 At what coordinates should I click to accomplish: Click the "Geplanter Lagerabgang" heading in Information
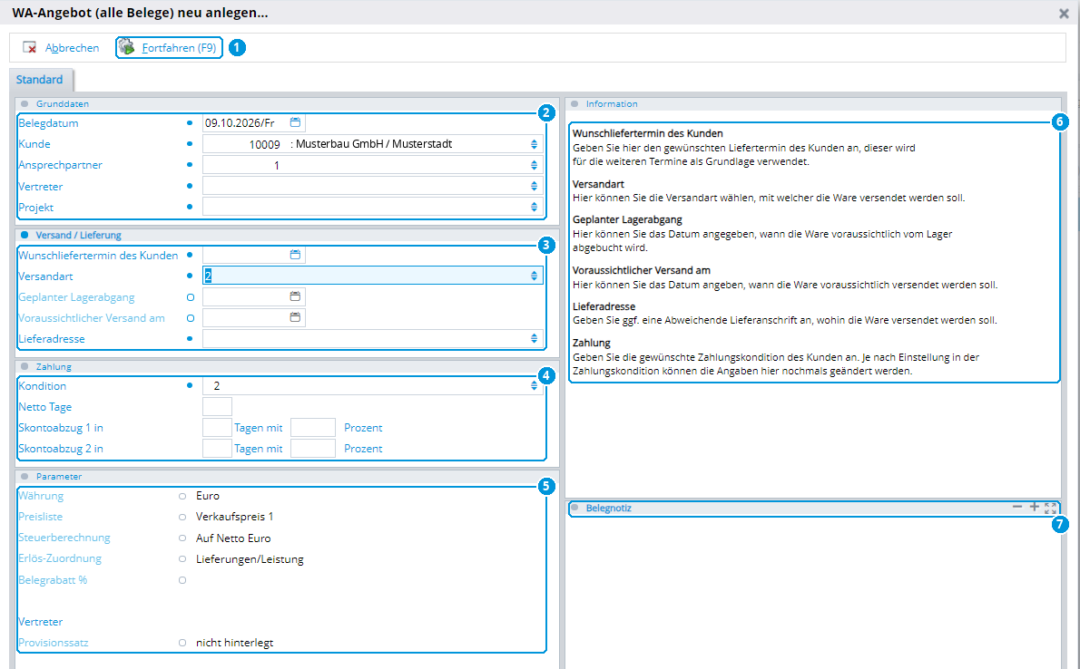pyautogui.click(x=627, y=219)
